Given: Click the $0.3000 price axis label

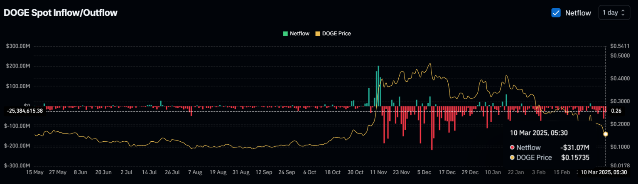Looking at the screenshot, I should pyautogui.click(x=620, y=101).
